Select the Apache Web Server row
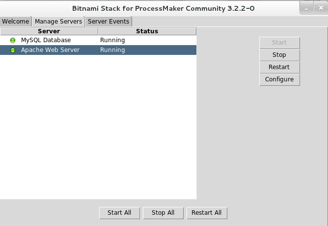This screenshot has height=226, width=328. pos(50,50)
